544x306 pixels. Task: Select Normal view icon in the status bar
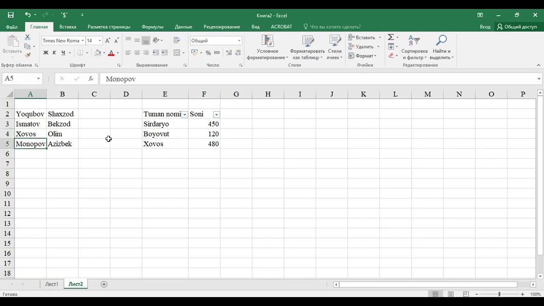pos(436,294)
